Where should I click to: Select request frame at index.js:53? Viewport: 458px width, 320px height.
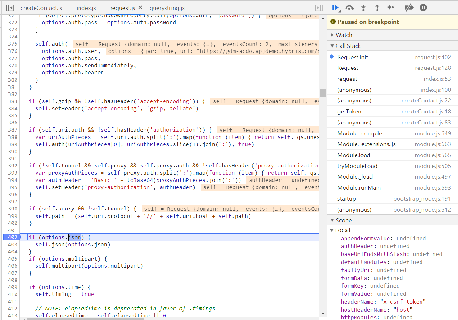click(x=392, y=79)
